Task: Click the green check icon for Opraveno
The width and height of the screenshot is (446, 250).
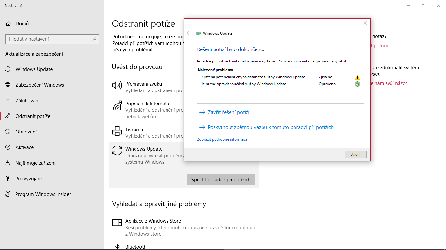Action: [x=357, y=84]
